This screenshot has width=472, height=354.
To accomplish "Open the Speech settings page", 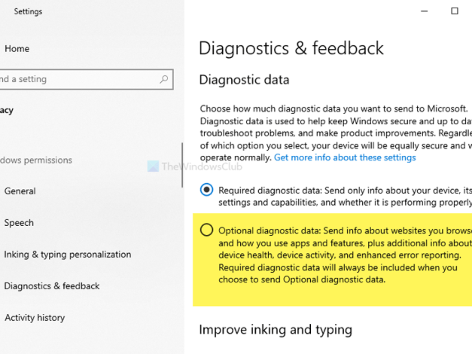I will pos(19,223).
